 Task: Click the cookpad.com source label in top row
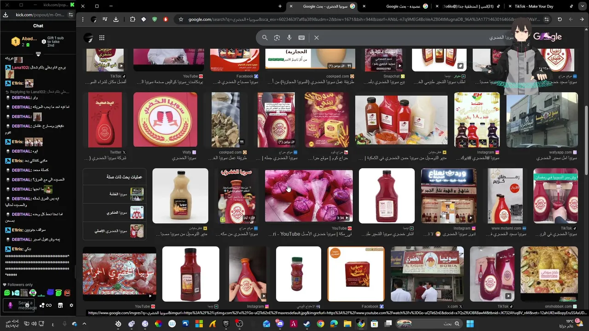click(340, 76)
